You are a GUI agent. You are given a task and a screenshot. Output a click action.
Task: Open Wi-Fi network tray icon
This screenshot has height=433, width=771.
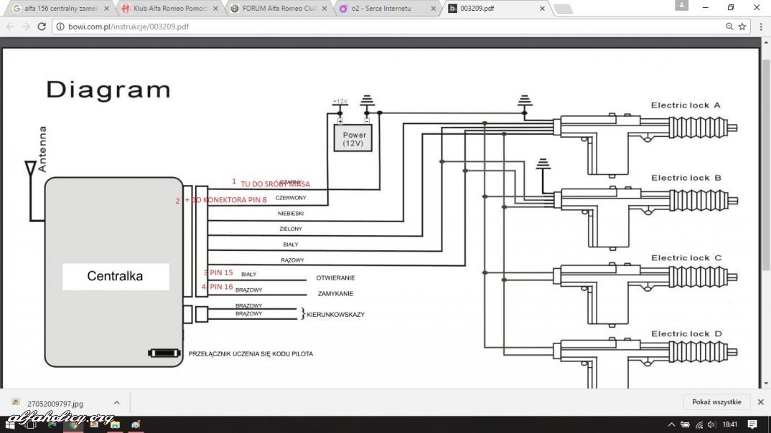click(698, 424)
